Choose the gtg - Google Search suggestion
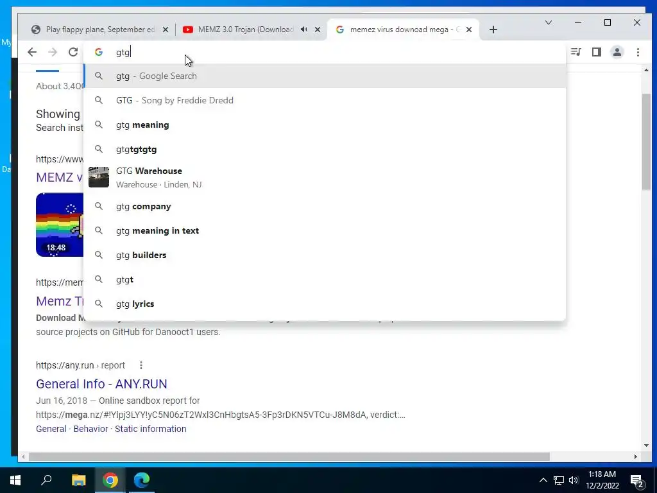Screen dimensions: 657x493 pyautogui.click(x=325, y=76)
